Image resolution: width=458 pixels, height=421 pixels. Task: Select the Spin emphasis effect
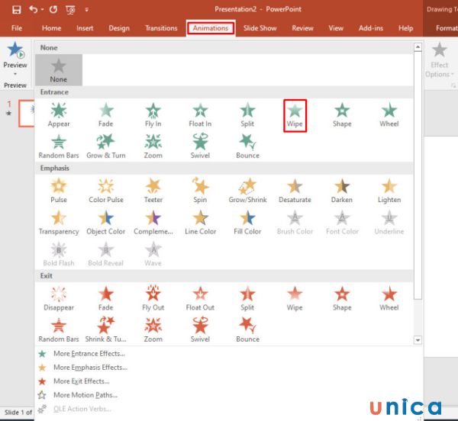200,191
